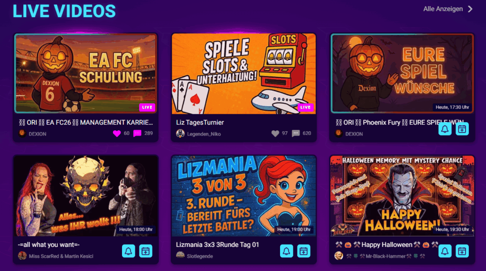Open the EA FC Schulung live thumbnail
Viewport: 486px width, 271px height.
point(85,73)
